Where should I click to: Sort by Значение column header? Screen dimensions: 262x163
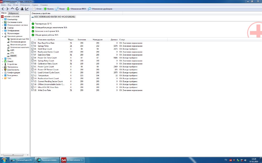82,40
